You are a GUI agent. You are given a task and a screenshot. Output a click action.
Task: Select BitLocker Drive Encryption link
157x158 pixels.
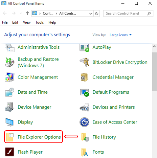pos(120,62)
